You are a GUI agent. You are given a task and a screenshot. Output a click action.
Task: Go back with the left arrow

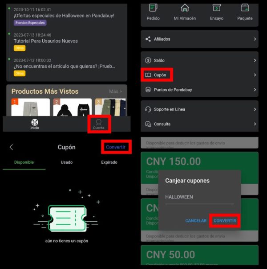(12, 147)
